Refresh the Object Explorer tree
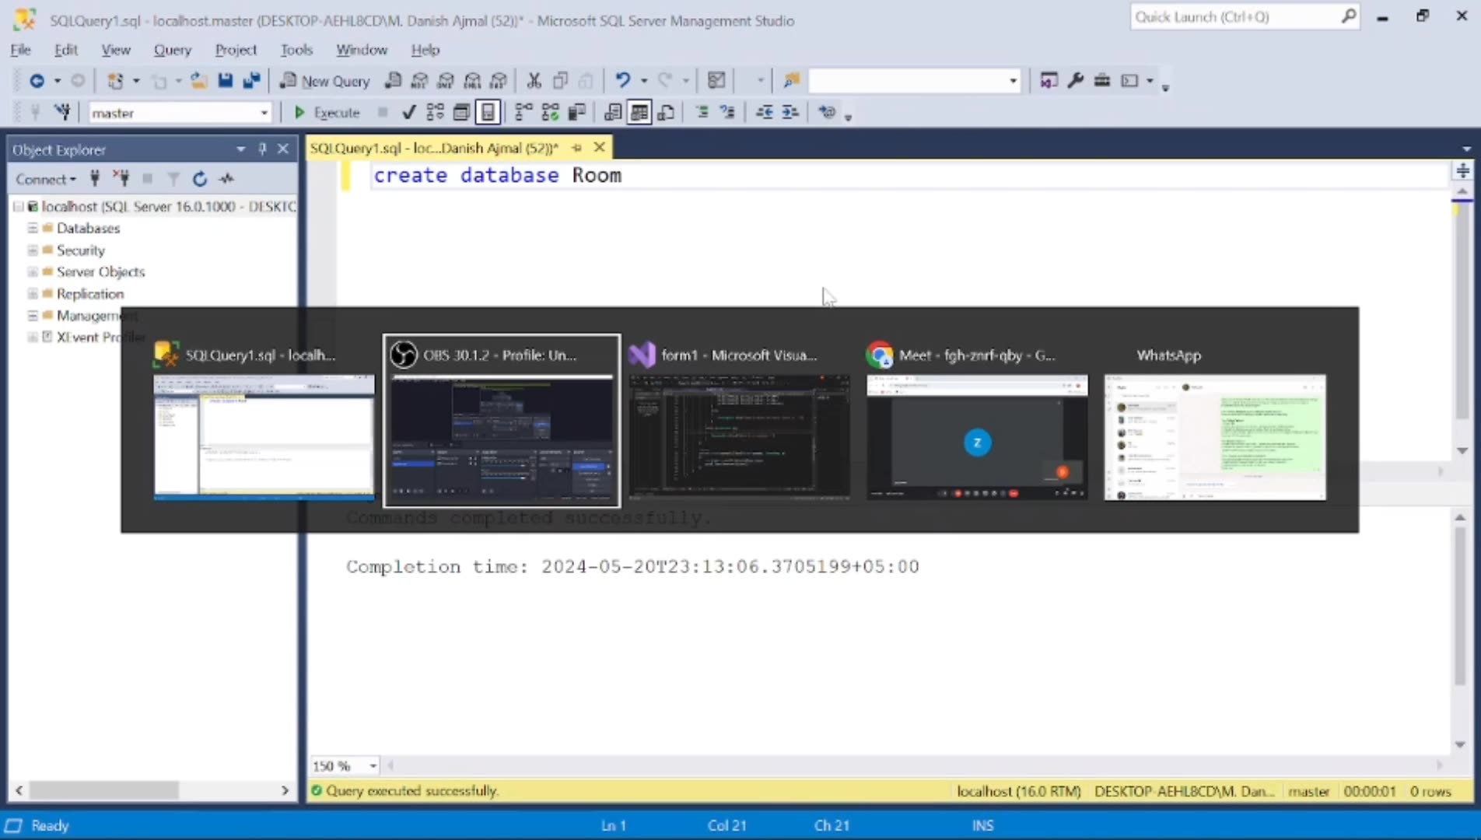The image size is (1481, 840). tap(199, 179)
